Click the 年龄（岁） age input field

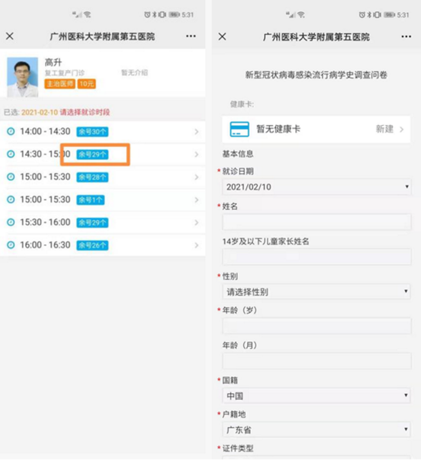[x=316, y=327]
